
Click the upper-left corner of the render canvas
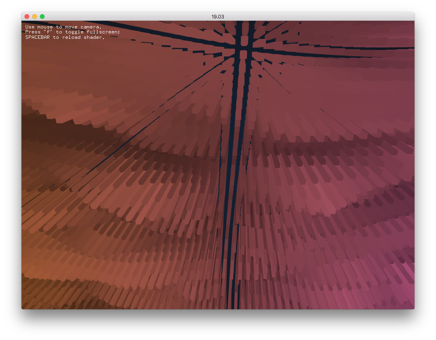click(24, 24)
